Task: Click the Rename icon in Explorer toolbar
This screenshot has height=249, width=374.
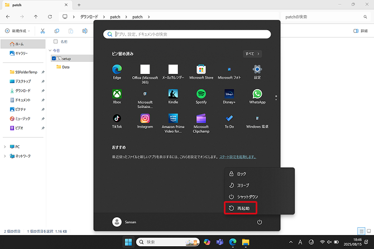Action: click(85, 31)
